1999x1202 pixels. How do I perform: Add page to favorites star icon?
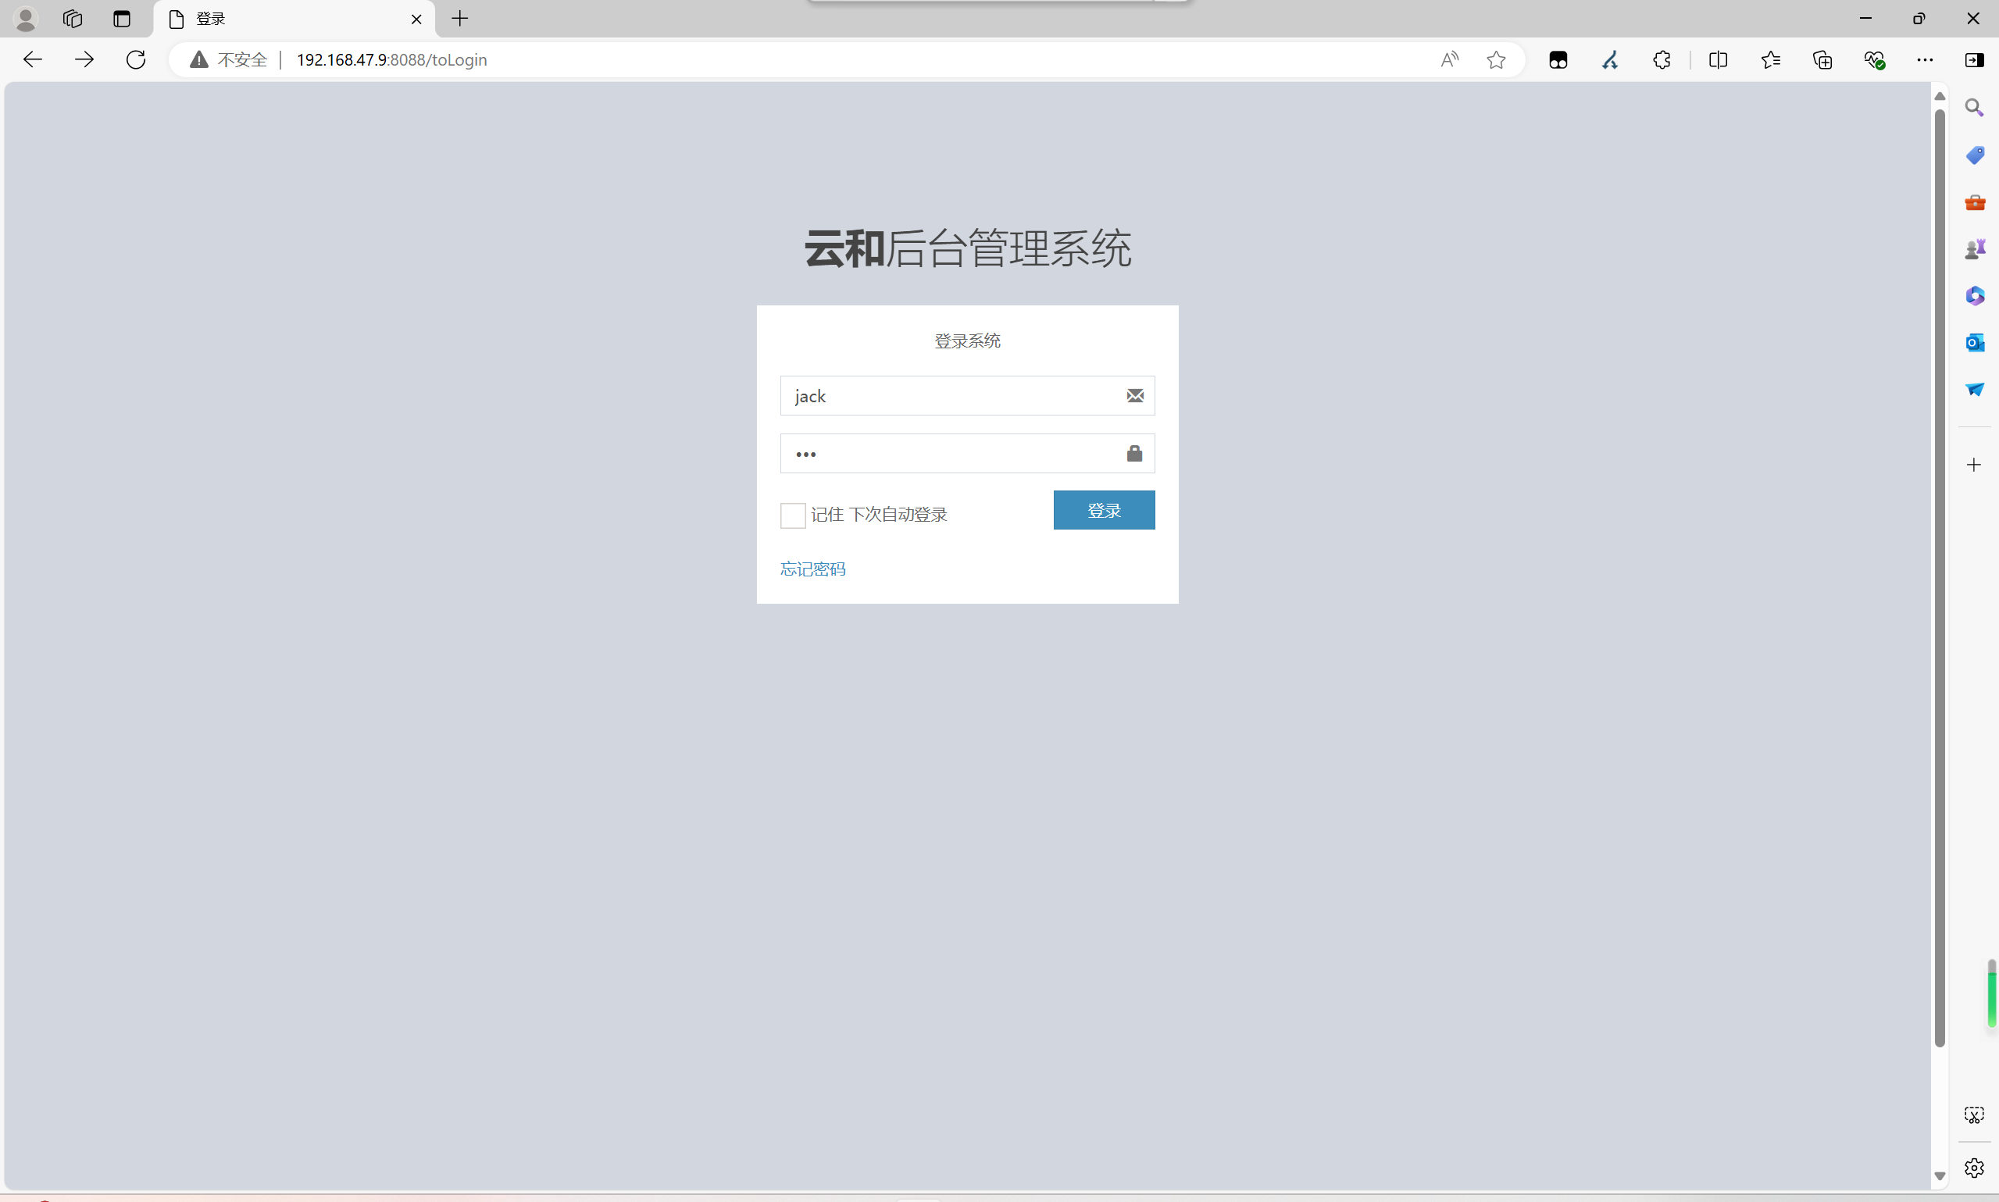point(1495,59)
